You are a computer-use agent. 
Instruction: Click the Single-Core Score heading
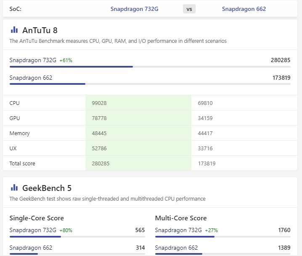tap(37, 218)
